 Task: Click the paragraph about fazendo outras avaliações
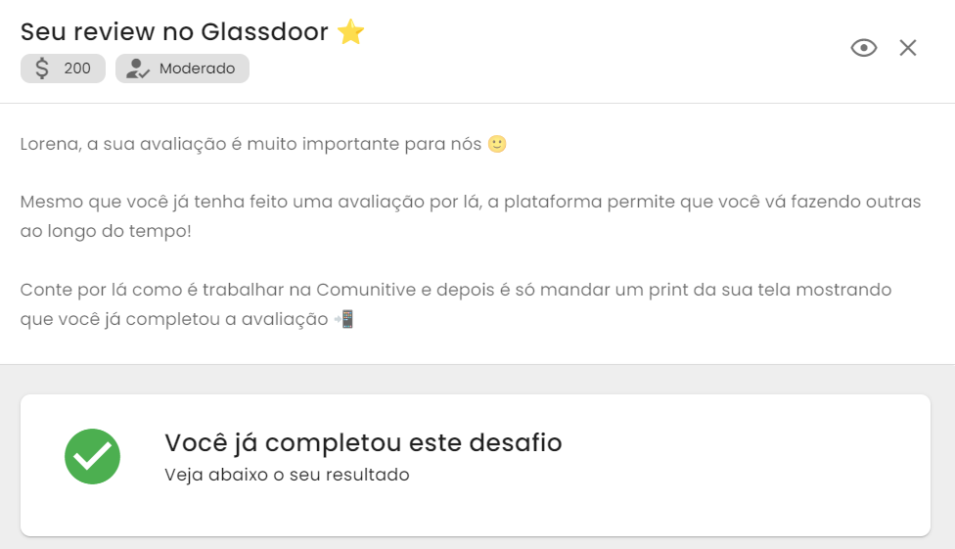pyautogui.click(x=471, y=216)
